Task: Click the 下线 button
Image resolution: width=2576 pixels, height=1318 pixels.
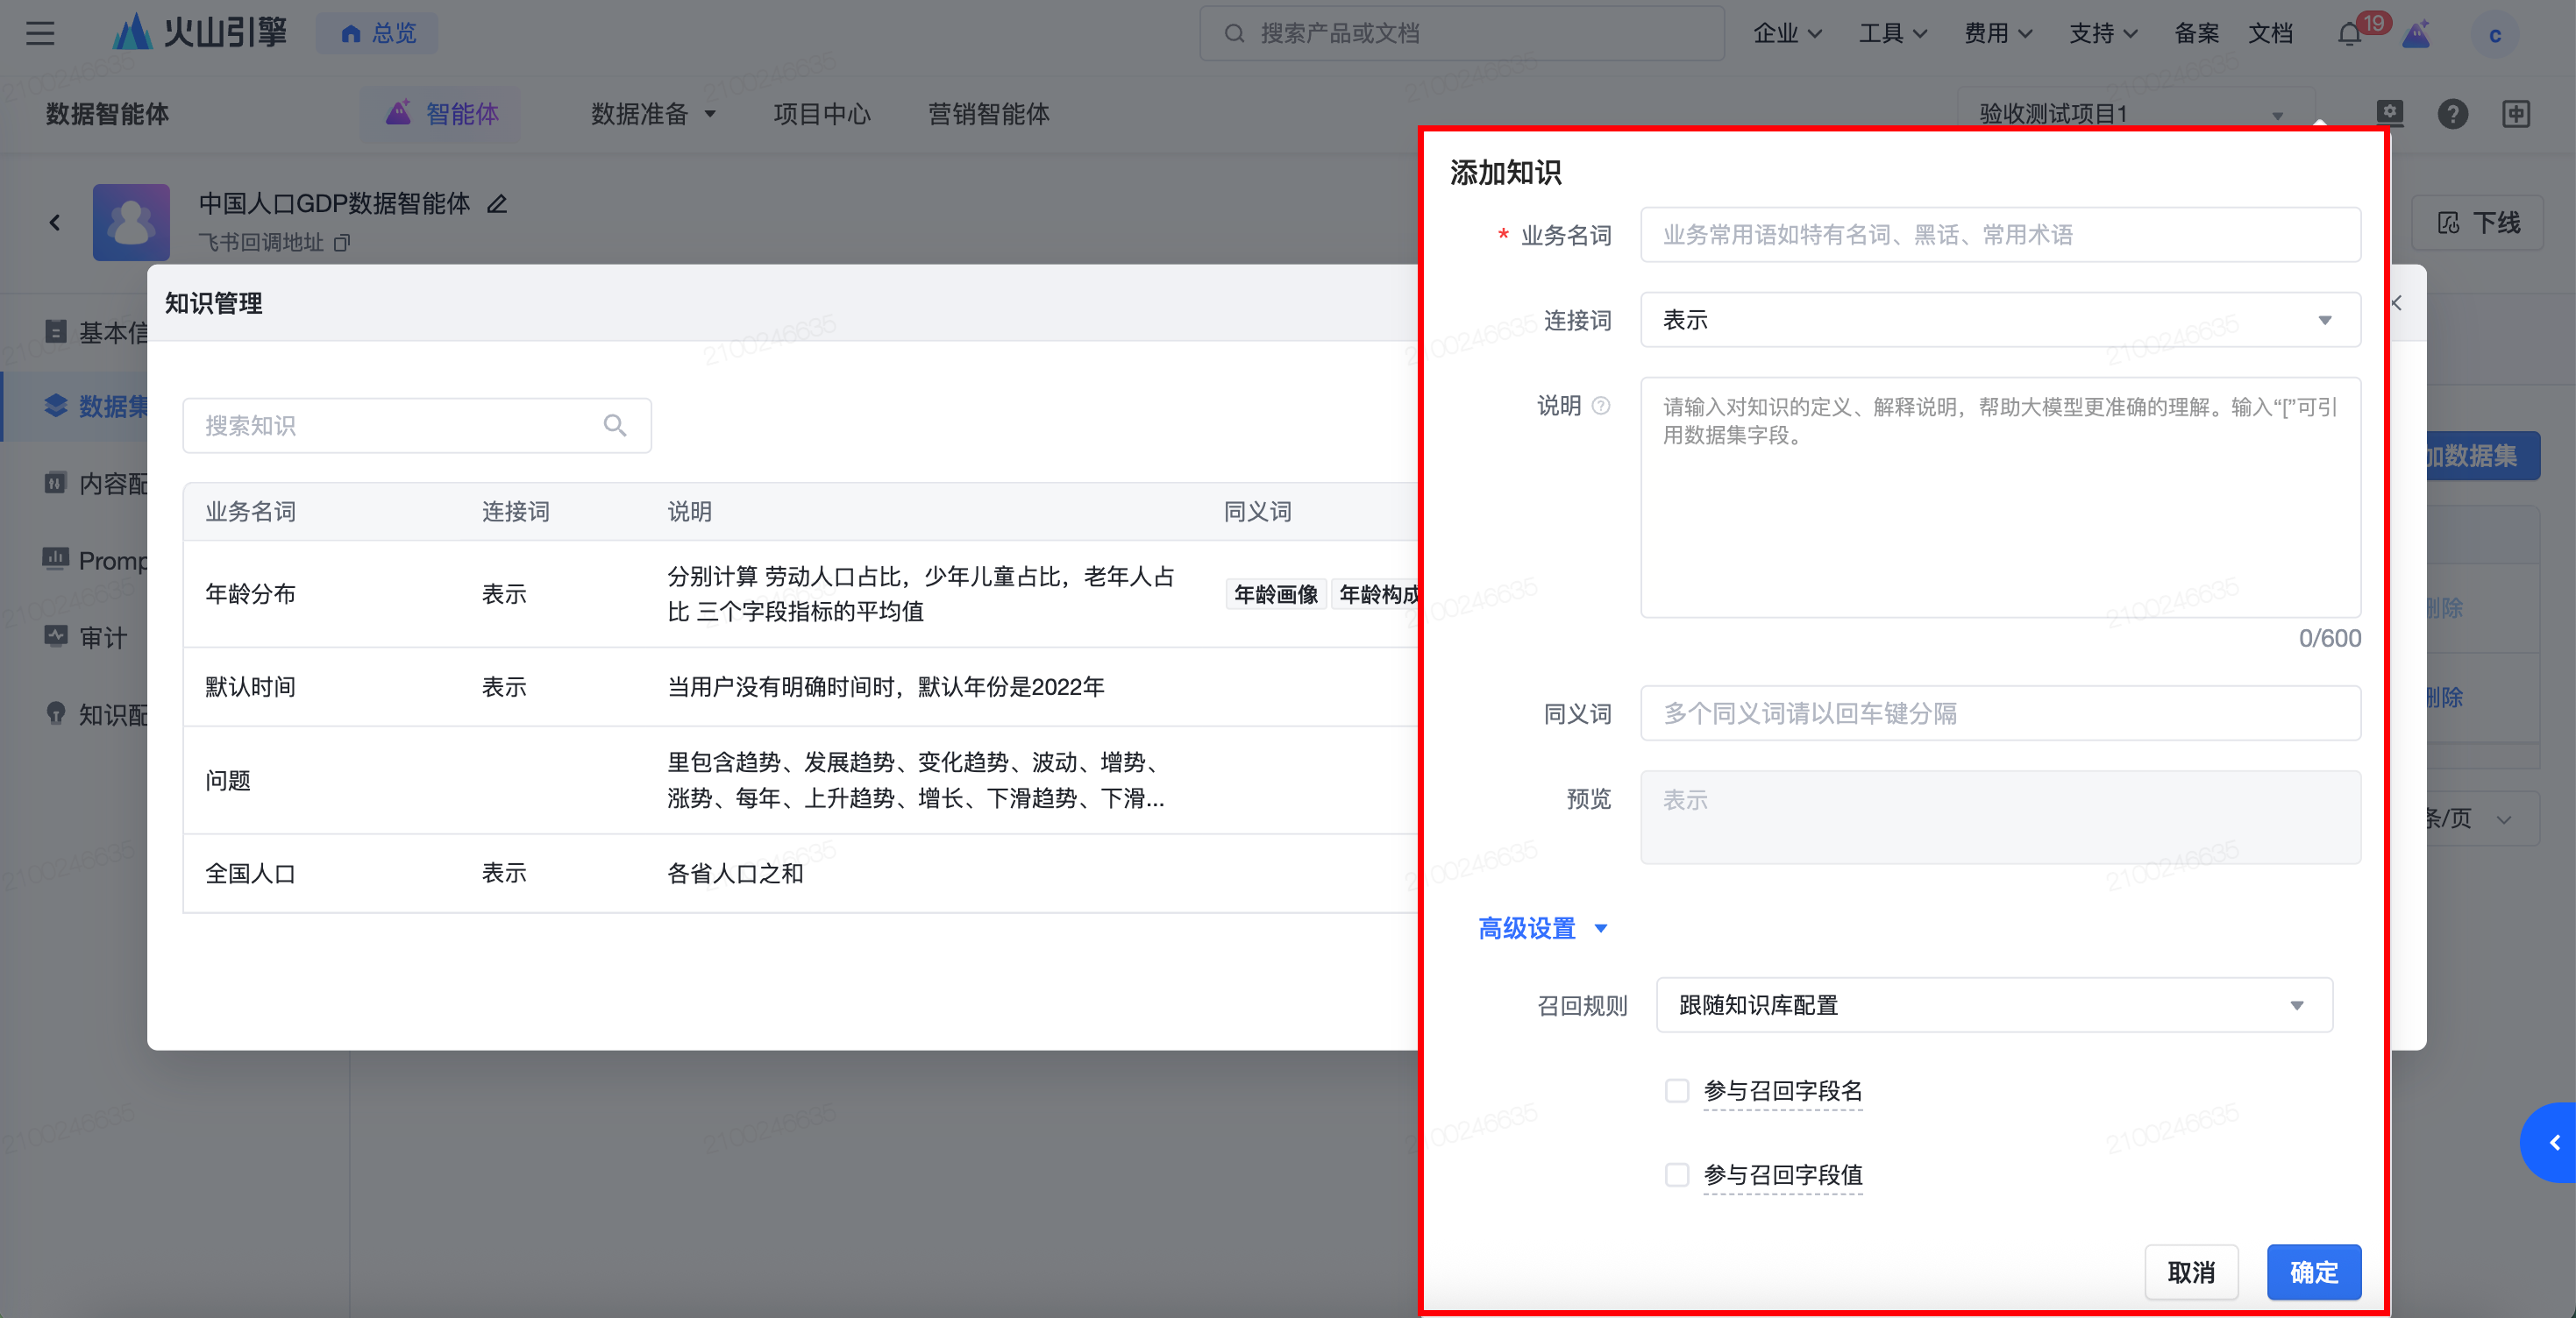Action: coord(2478,223)
